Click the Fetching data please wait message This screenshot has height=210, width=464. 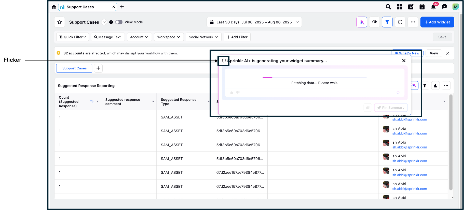coord(315,83)
